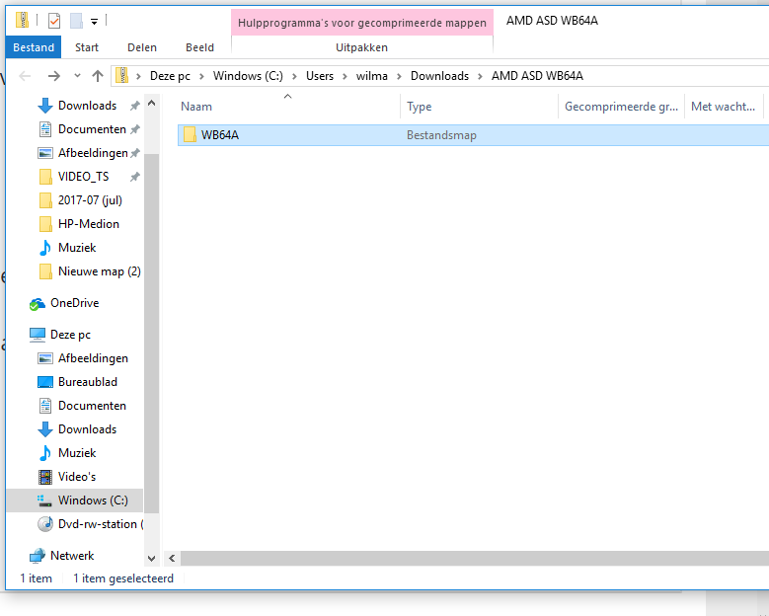
Task: Click the pin icon next to Documenten
Action: (134, 129)
